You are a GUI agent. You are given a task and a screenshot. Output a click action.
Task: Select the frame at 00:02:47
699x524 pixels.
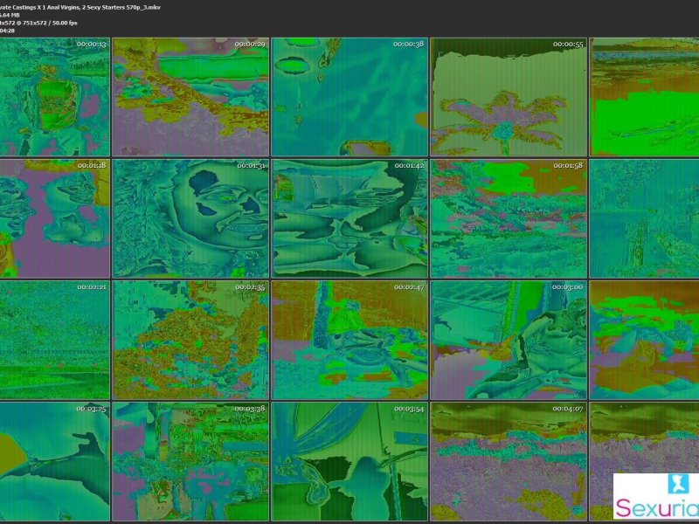click(x=349, y=340)
